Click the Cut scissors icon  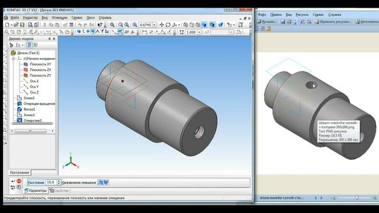[x=45, y=25]
